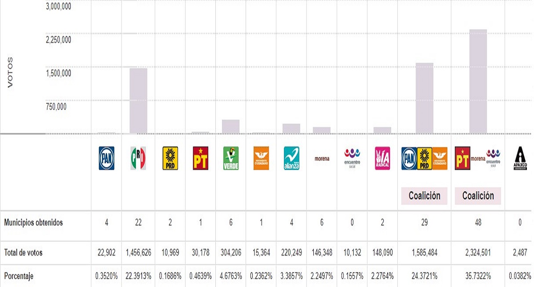Screen dimensions: 534x287
Task: Click the Municipios obtenidos row label
Action: point(33,223)
